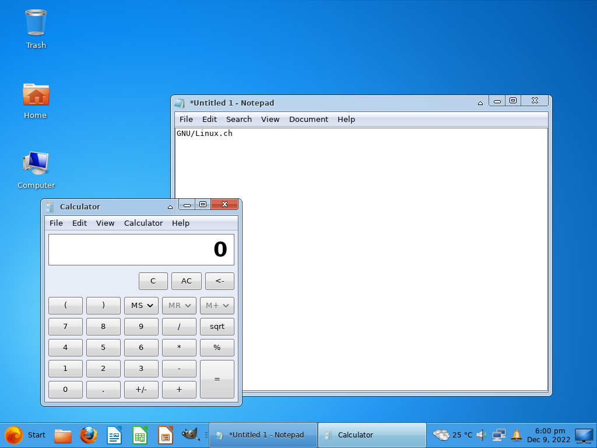Click the sqrt button
The width and height of the screenshot is (597, 448).
[x=217, y=327]
